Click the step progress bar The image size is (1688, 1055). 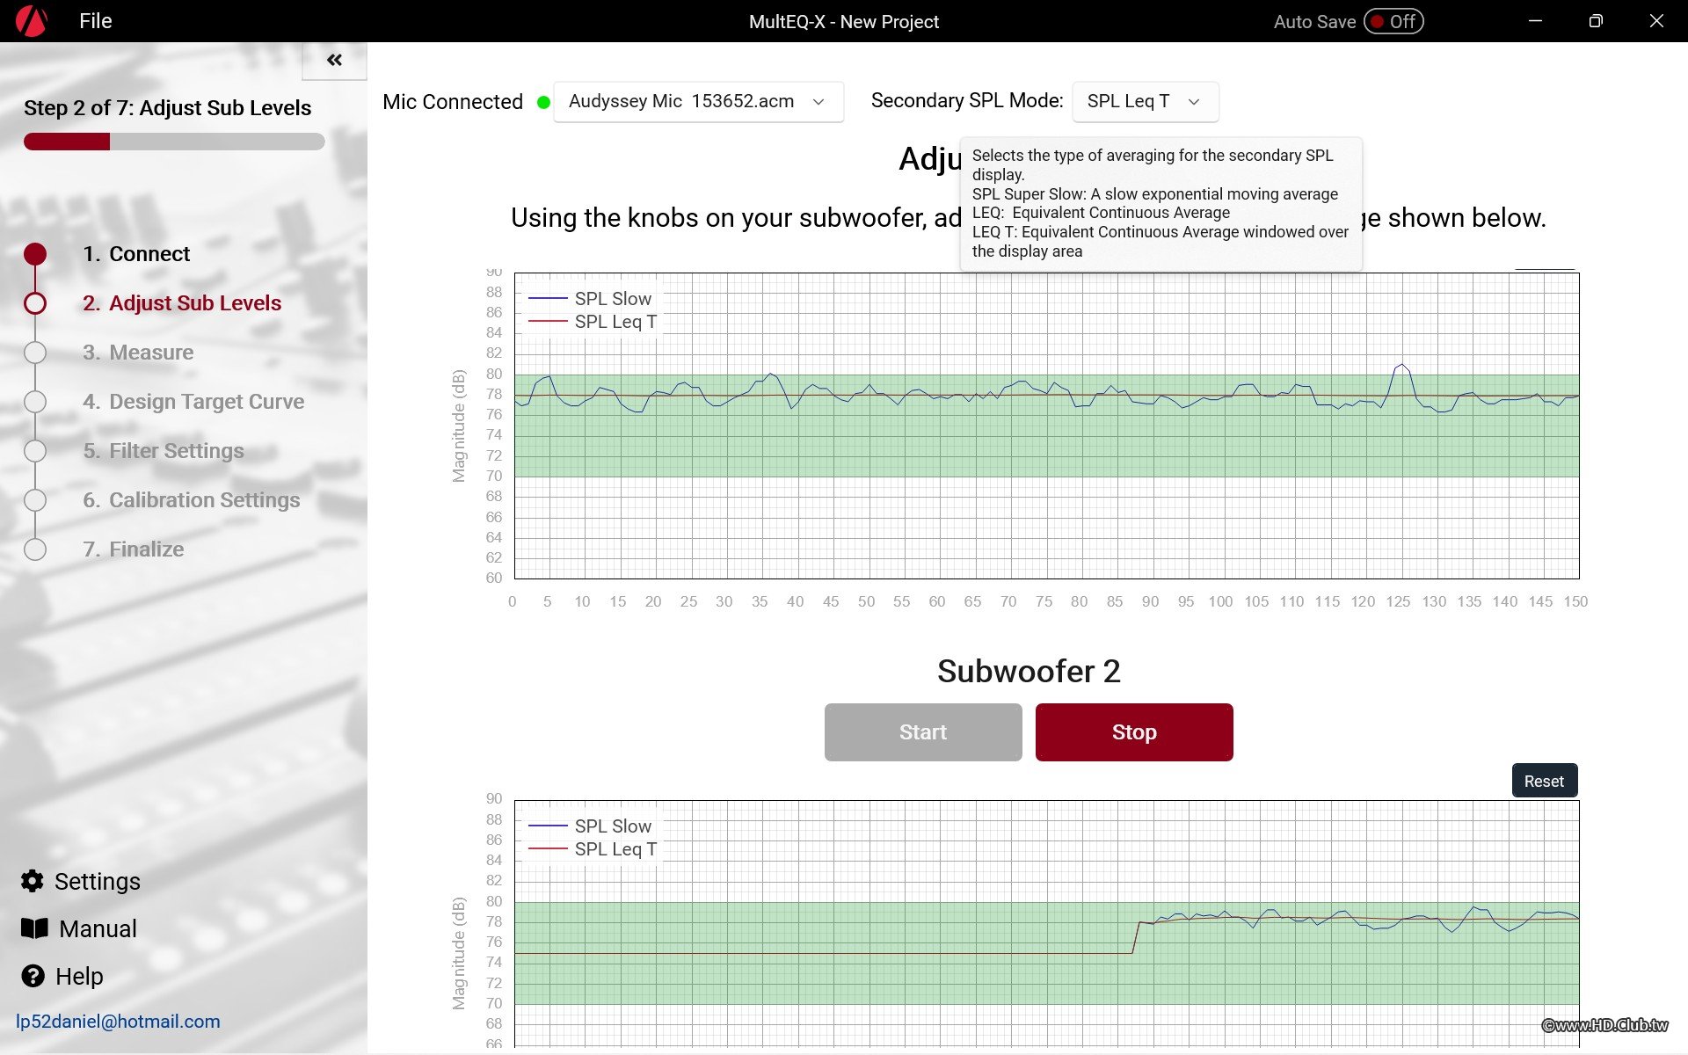click(174, 142)
